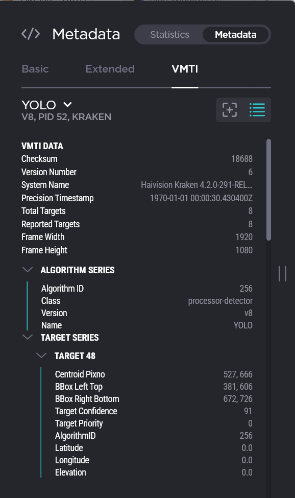Click the panel resize handle bars
295x498 pixels.
tap(282, 273)
